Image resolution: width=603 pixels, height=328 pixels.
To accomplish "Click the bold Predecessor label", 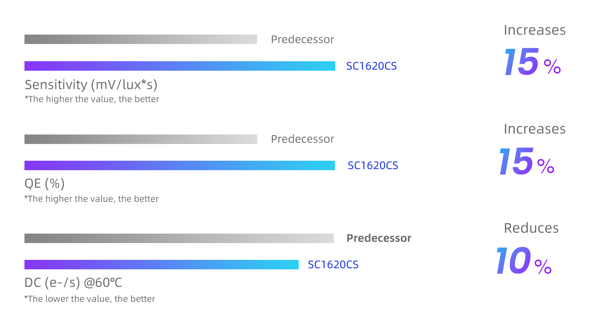I will [x=379, y=238].
